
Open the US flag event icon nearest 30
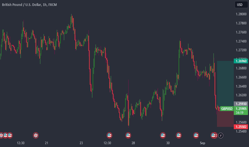[163, 136]
